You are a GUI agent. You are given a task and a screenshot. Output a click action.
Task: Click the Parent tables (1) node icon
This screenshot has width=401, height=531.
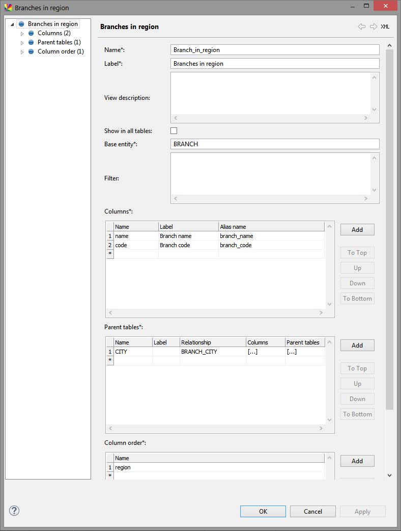click(x=31, y=42)
